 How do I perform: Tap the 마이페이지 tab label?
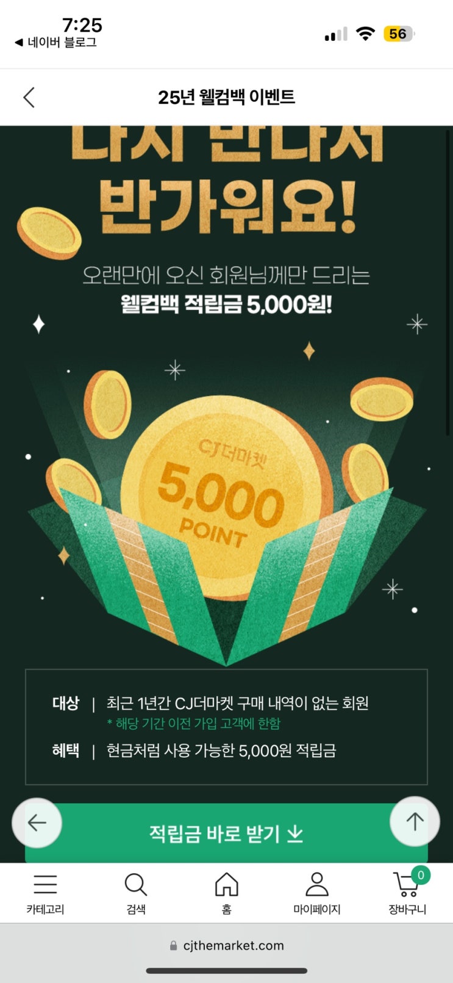coord(317,909)
